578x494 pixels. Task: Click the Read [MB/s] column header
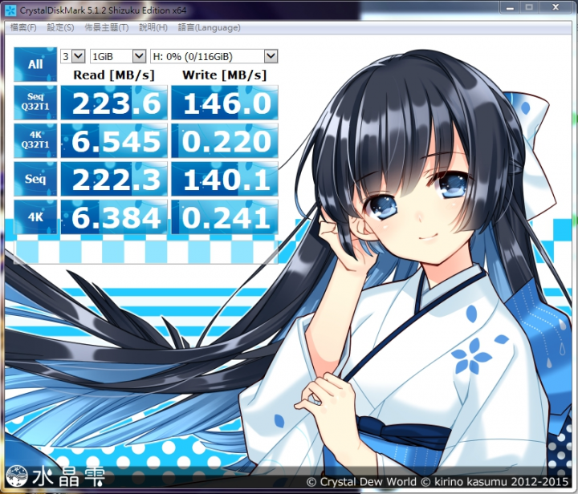pos(113,75)
